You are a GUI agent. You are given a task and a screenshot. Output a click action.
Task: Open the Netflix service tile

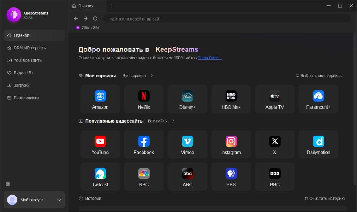point(144,99)
